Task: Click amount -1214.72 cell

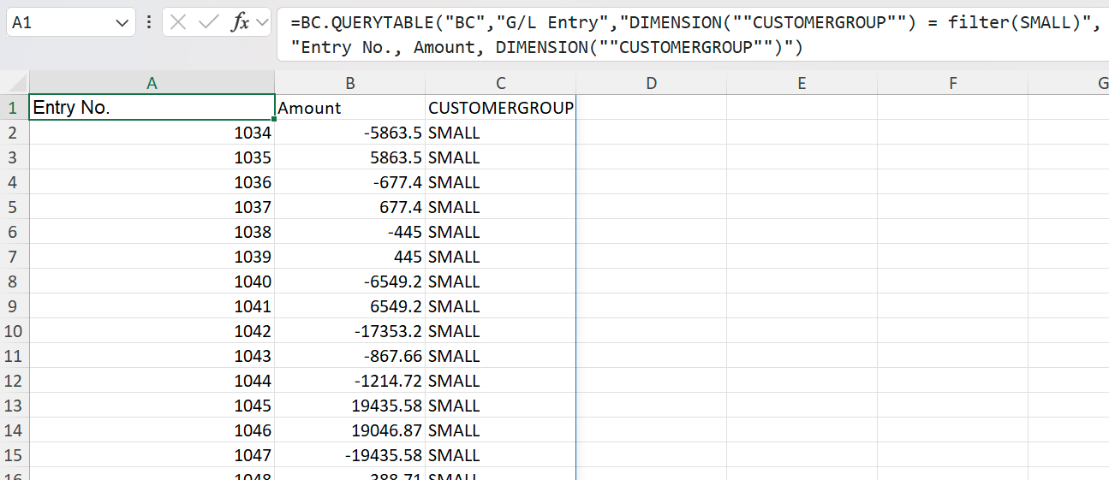Action: point(350,381)
